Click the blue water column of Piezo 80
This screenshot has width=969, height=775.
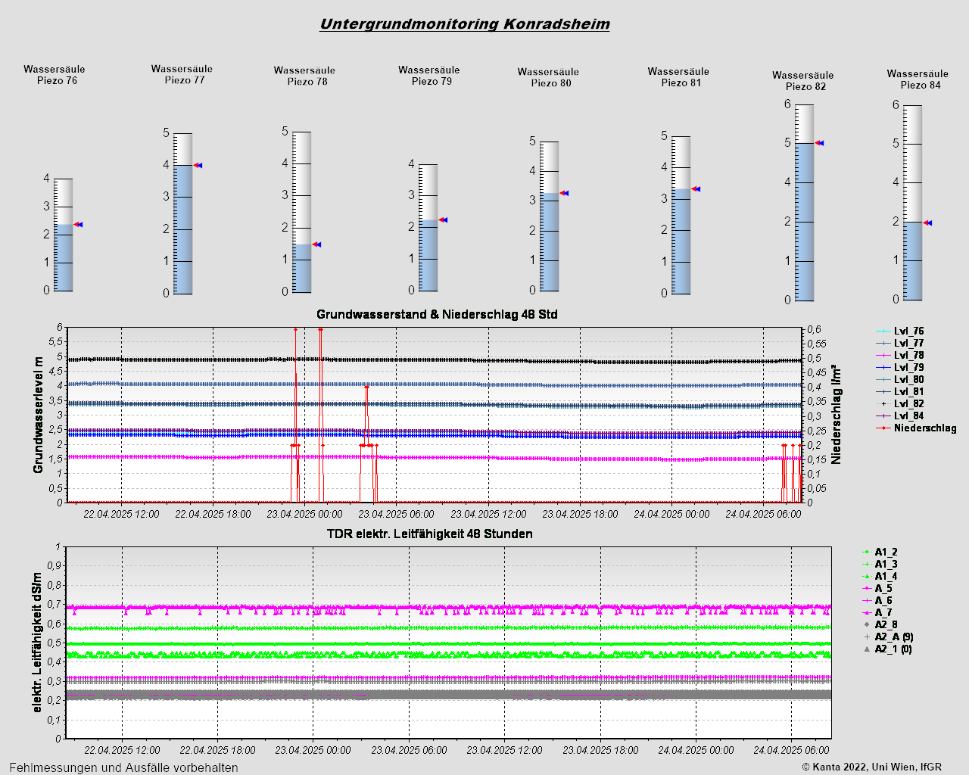(550, 242)
